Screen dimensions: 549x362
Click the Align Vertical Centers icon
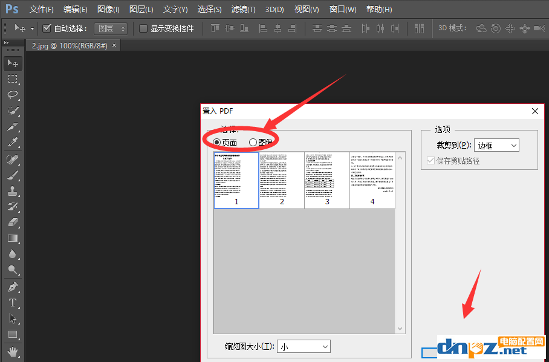coord(230,28)
